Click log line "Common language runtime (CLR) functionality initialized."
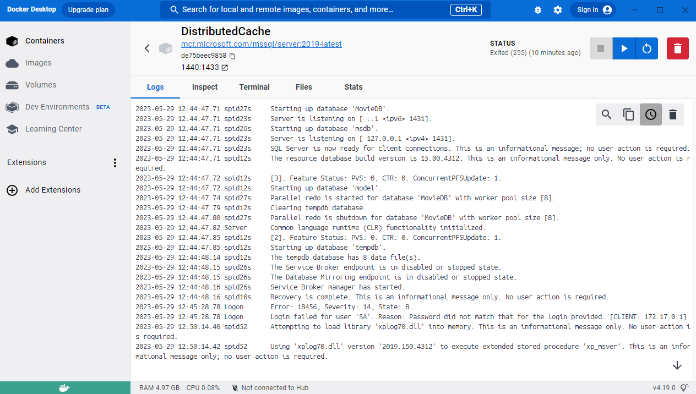The height and width of the screenshot is (394, 696). tap(378, 228)
